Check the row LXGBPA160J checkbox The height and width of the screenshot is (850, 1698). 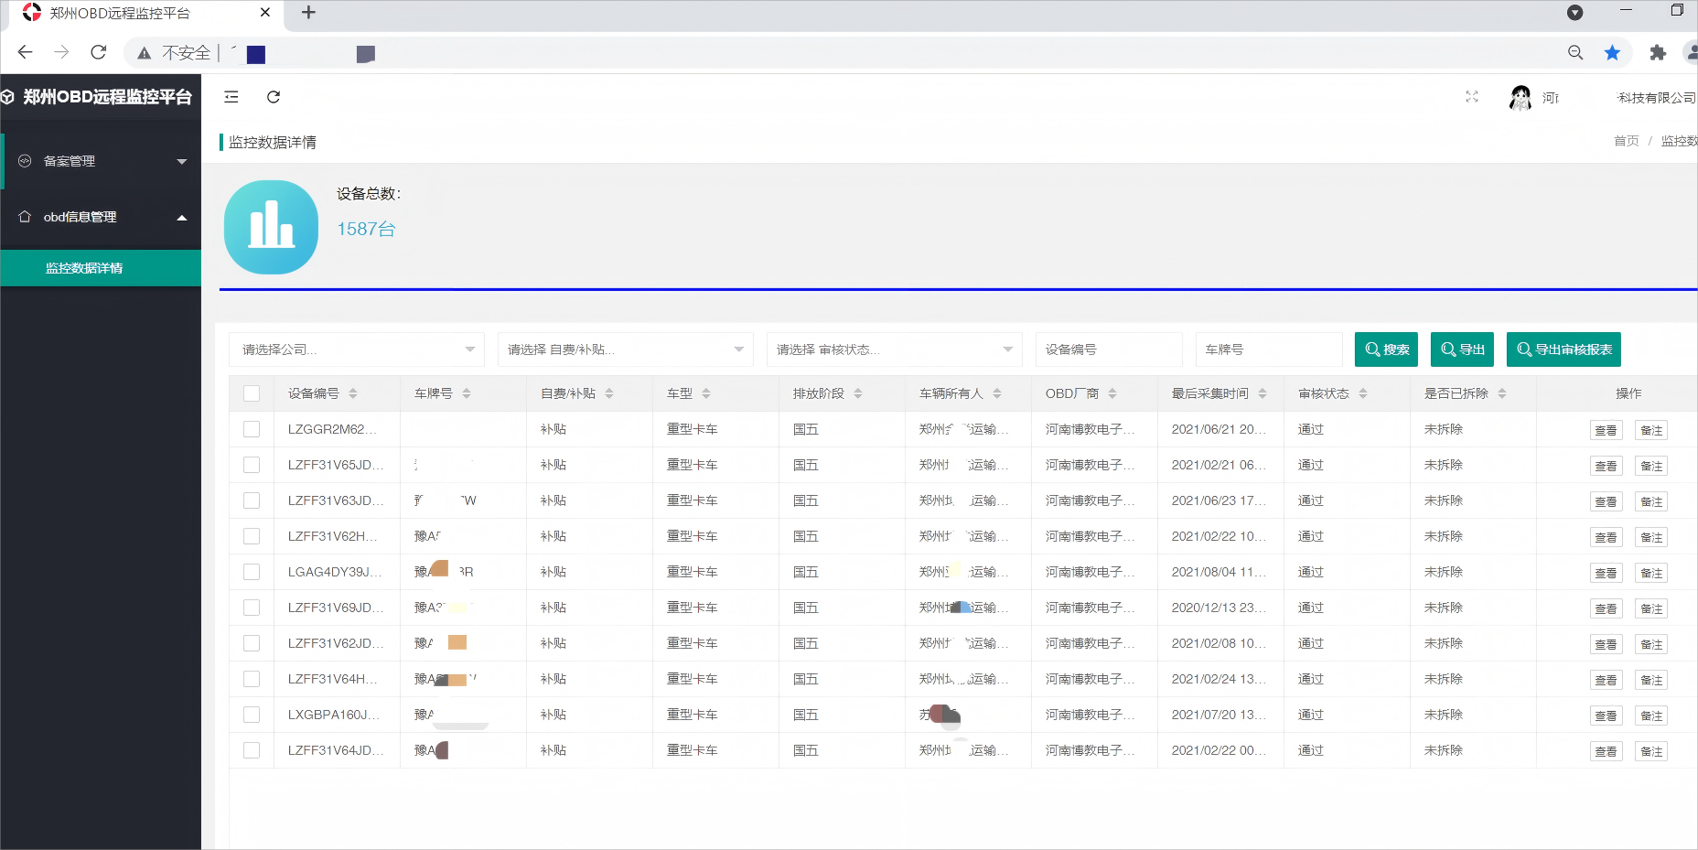(252, 715)
